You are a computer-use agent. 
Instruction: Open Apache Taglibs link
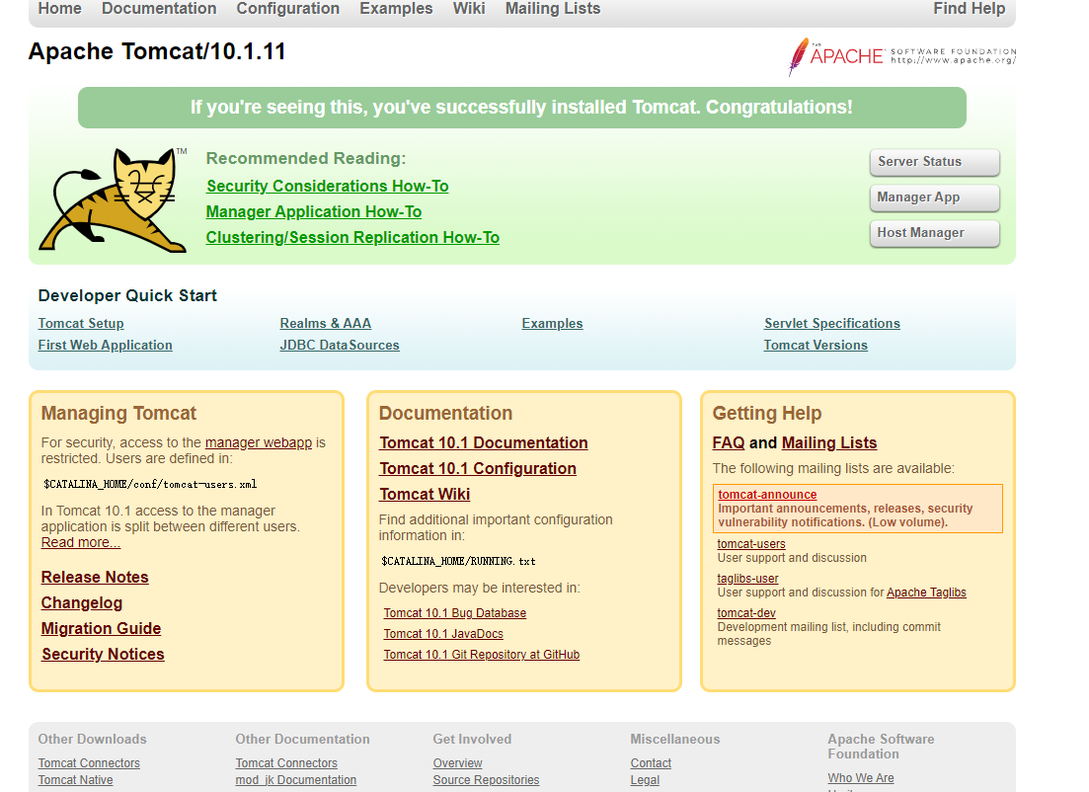coord(926,593)
